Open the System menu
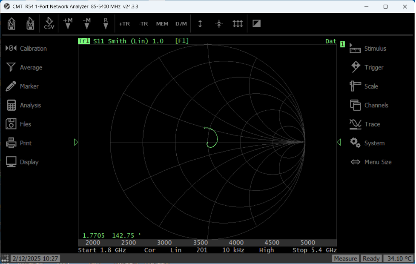This screenshot has height=264, width=416. pyautogui.click(x=367, y=143)
